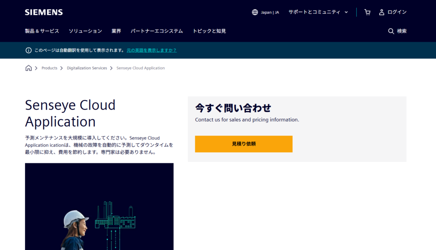Open the パートナーエコシステム menu
This screenshot has width=436, height=250.
click(x=157, y=31)
